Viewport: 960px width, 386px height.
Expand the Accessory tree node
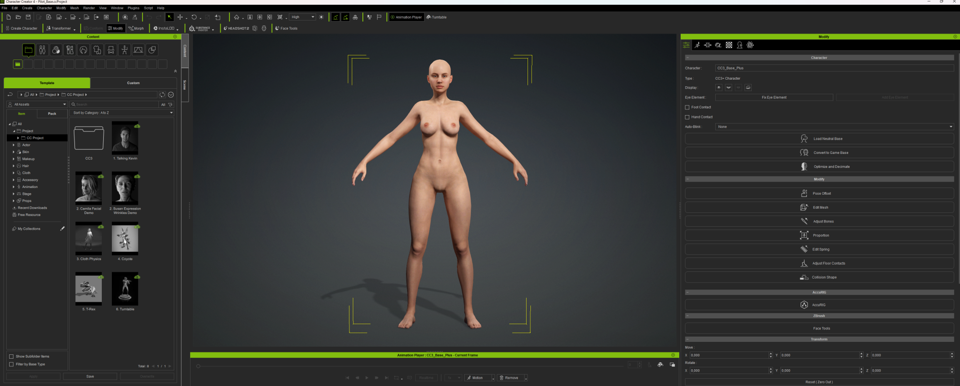pyautogui.click(x=13, y=180)
